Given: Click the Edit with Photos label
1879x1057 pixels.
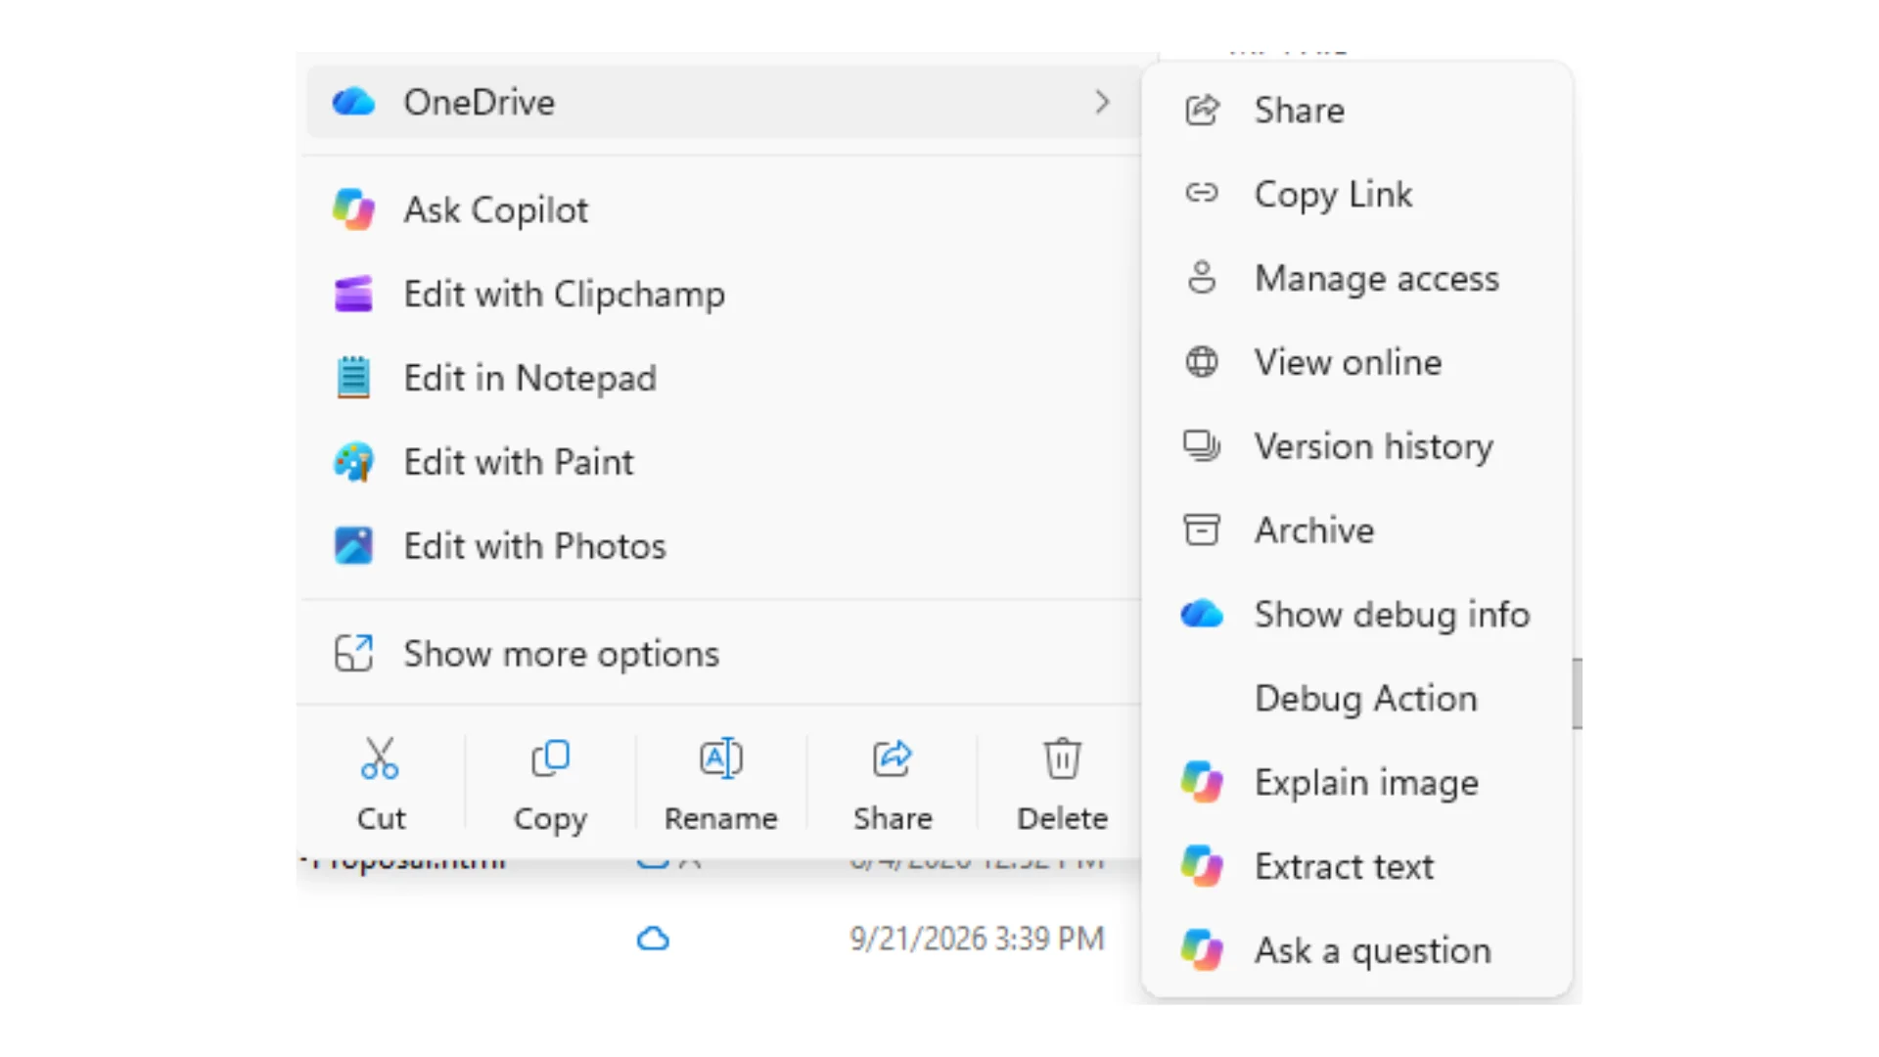Looking at the screenshot, I should pos(534,546).
